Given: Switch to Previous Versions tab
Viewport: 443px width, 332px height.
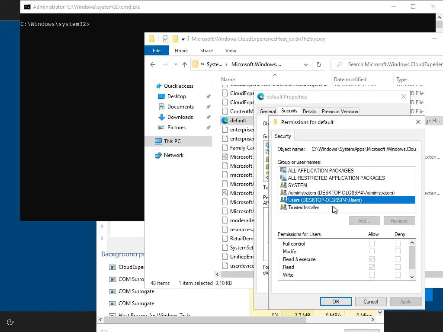Looking at the screenshot, I should coord(340,112).
